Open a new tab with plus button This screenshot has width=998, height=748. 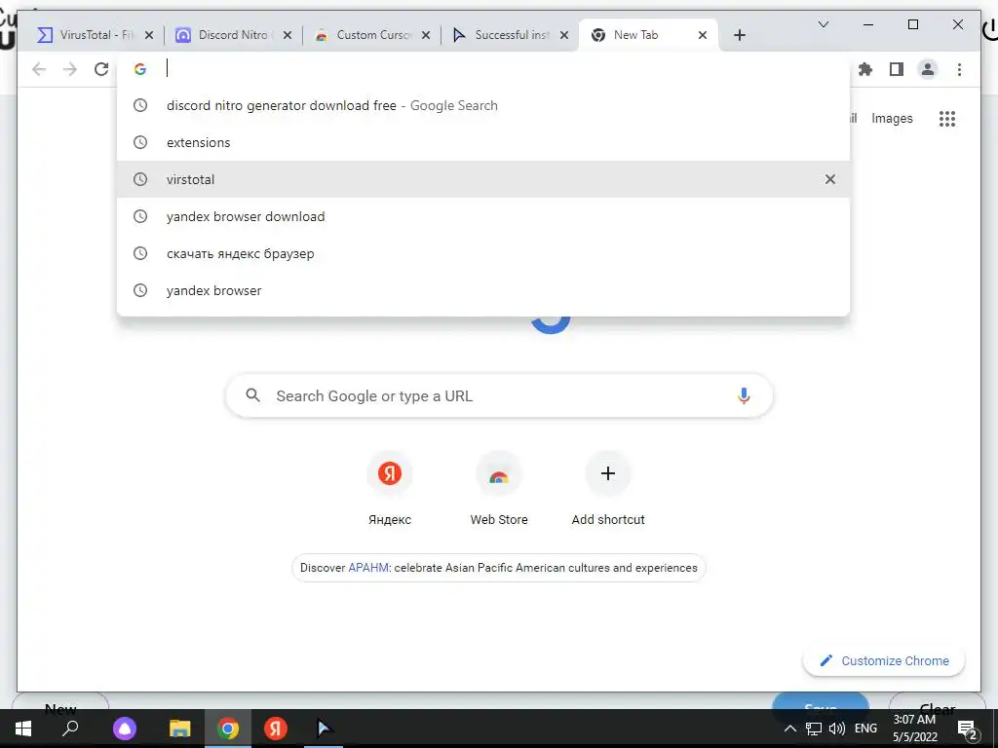coord(739,35)
